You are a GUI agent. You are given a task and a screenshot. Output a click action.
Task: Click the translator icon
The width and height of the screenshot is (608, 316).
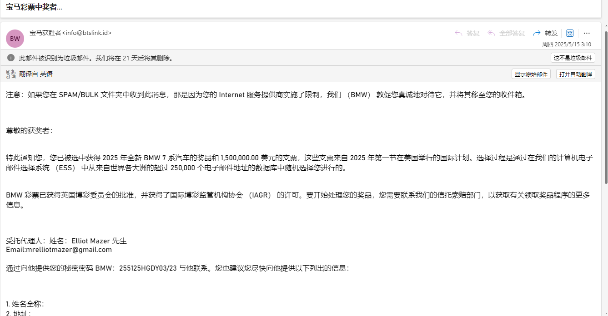11,74
